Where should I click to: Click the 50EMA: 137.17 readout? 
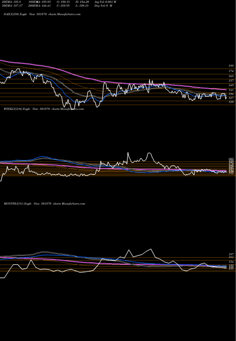12,5
